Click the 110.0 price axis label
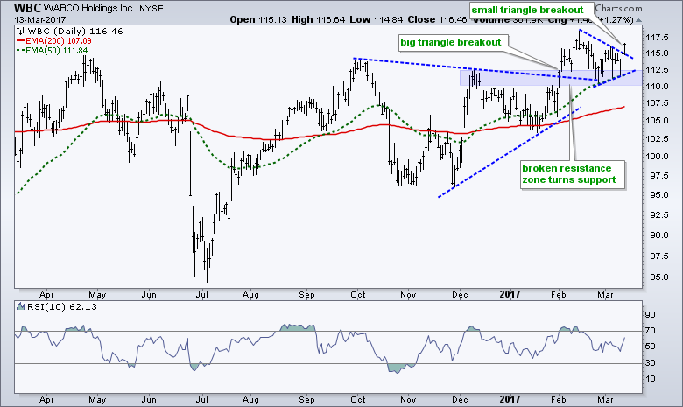The height and width of the screenshot is (407, 683). pos(657,86)
